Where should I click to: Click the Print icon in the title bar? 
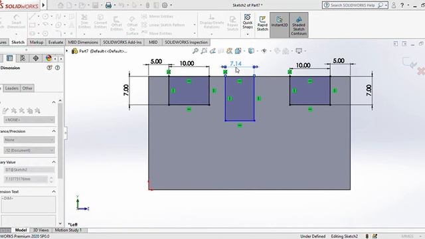[108, 5]
